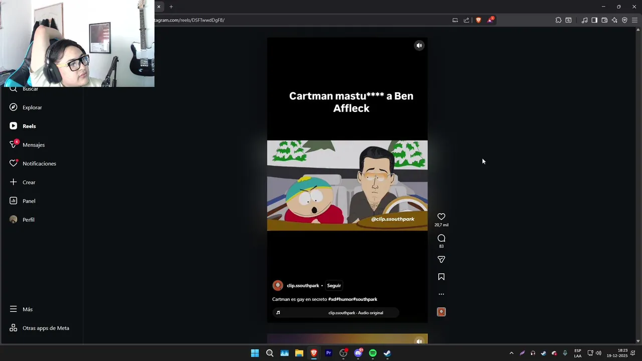
Task: Save the reel with the bookmark icon
Action: (x=441, y=277)
